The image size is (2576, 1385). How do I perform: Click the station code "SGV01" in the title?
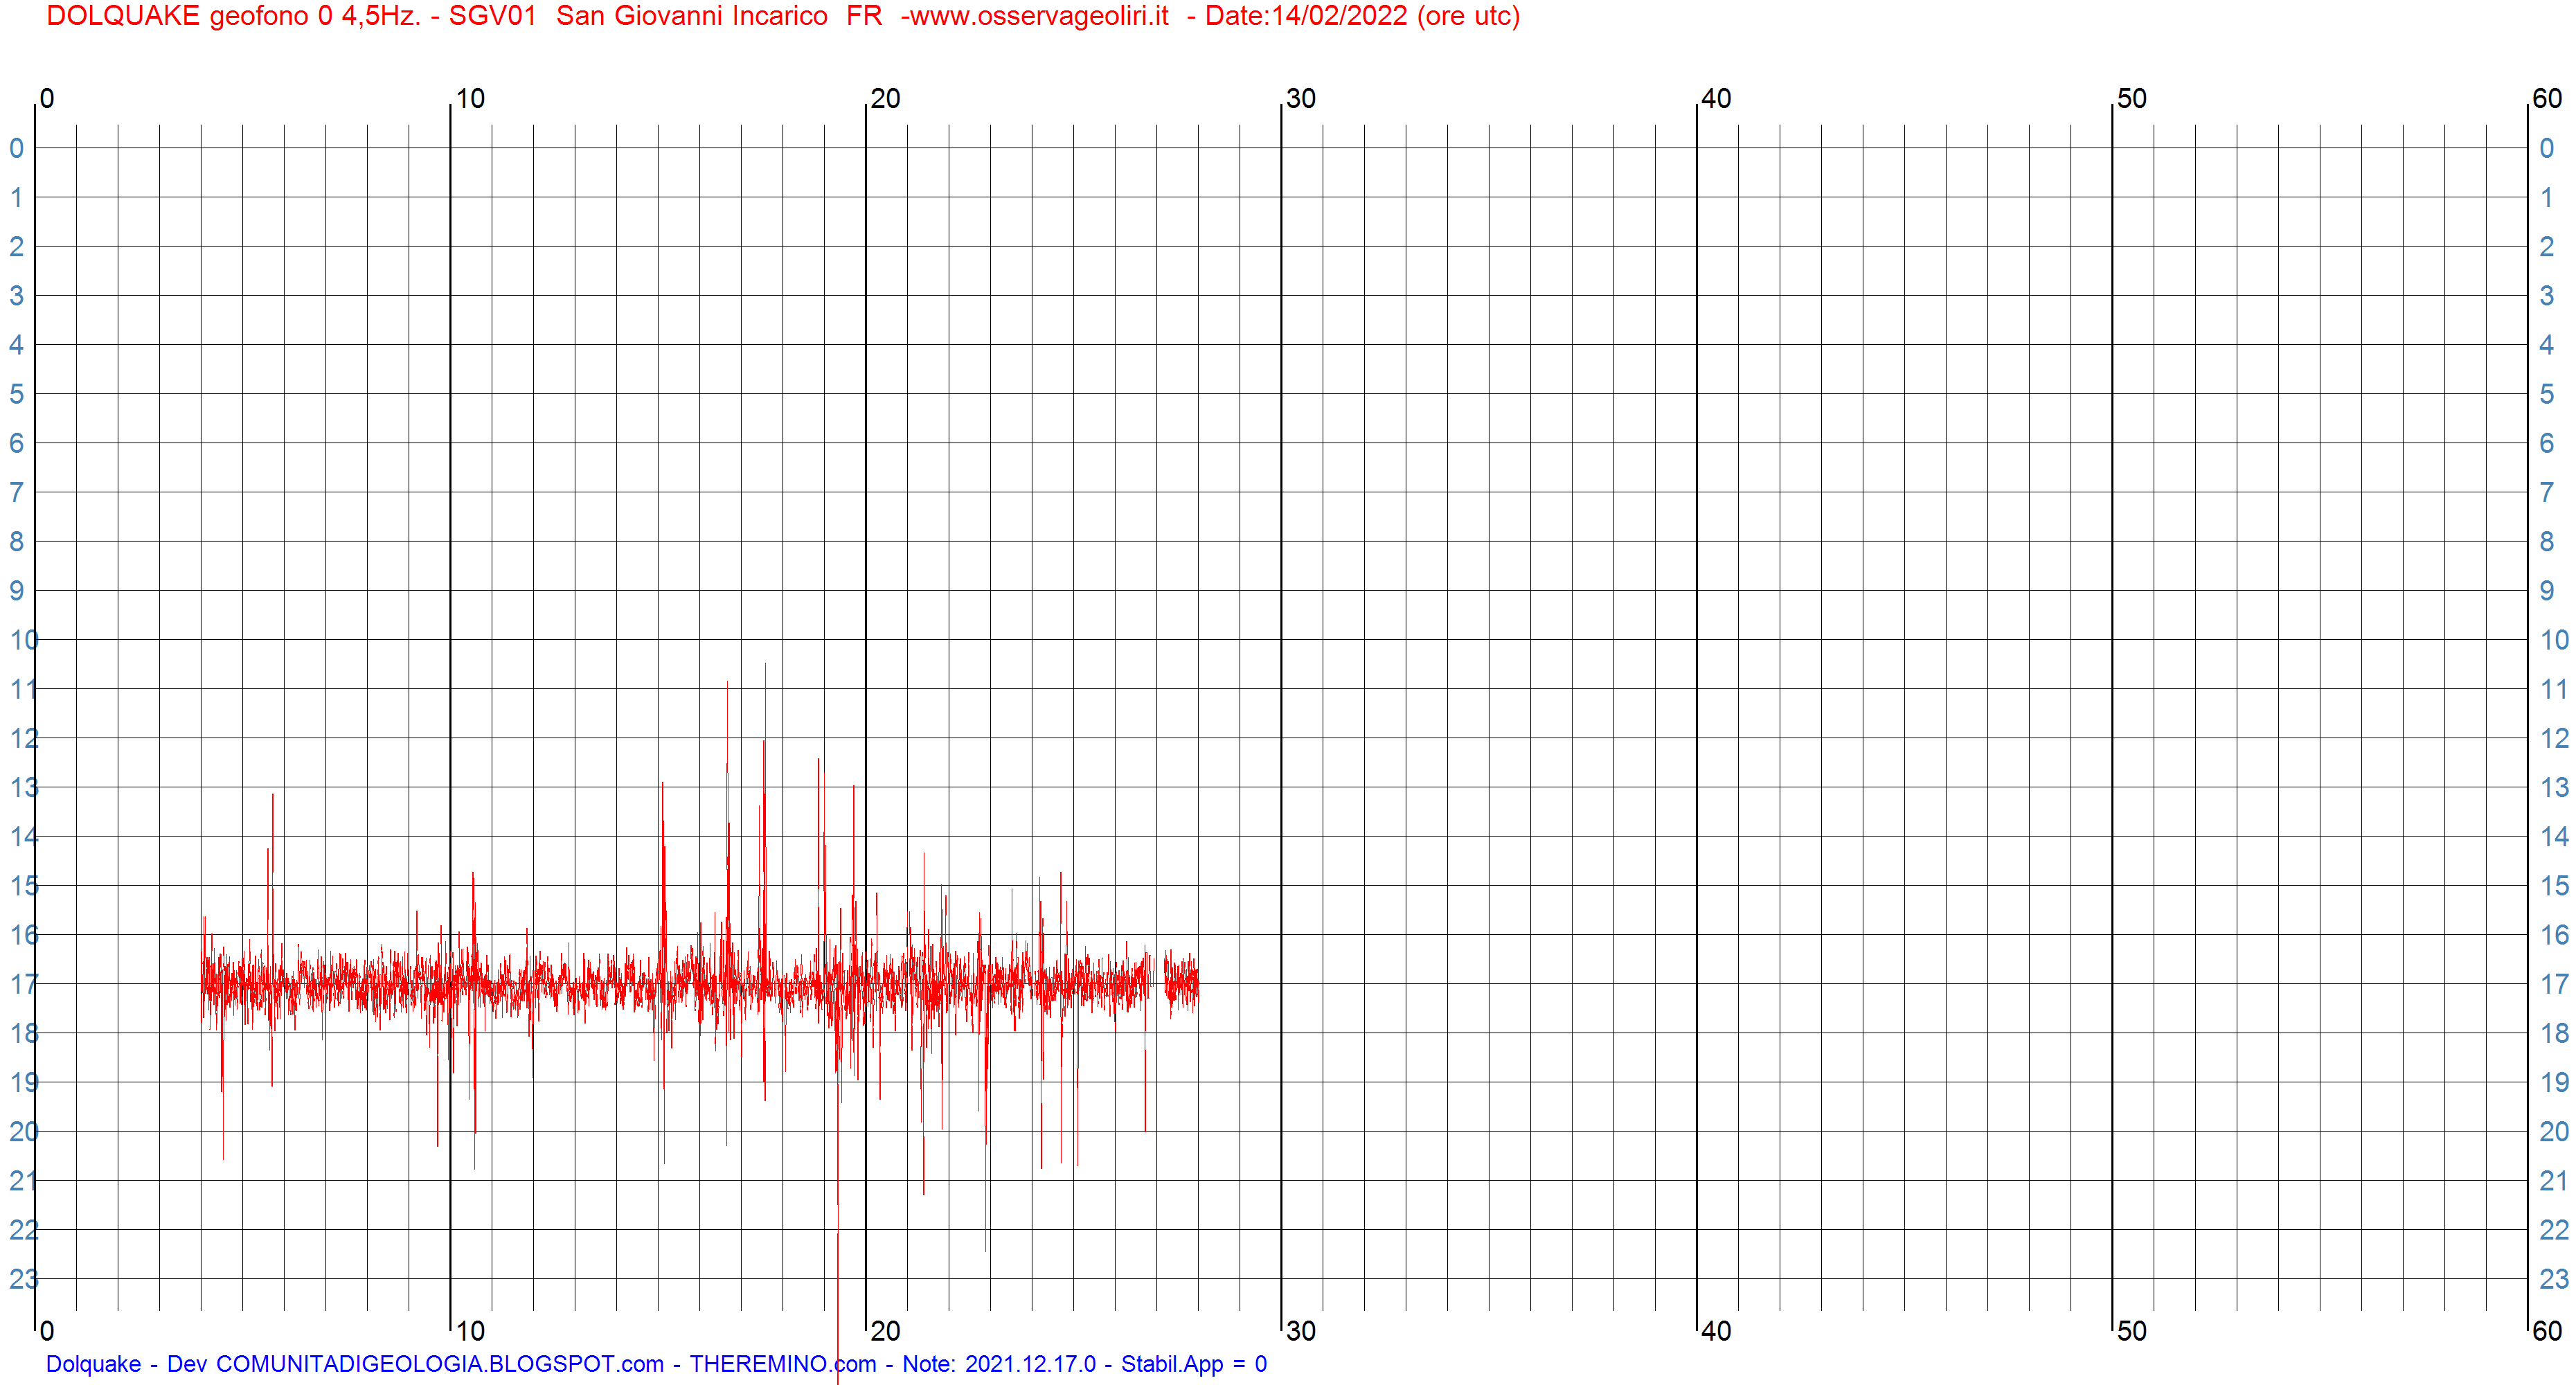pyautogui.click(x=492, y=16)
